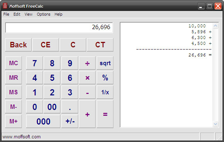
Task: Open the File menu
Action: pyautogui.click(x=6, y=14)
